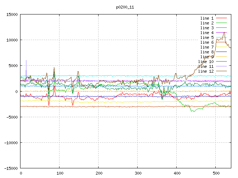Click the 10000 y-axis tick label

point(12,40)
